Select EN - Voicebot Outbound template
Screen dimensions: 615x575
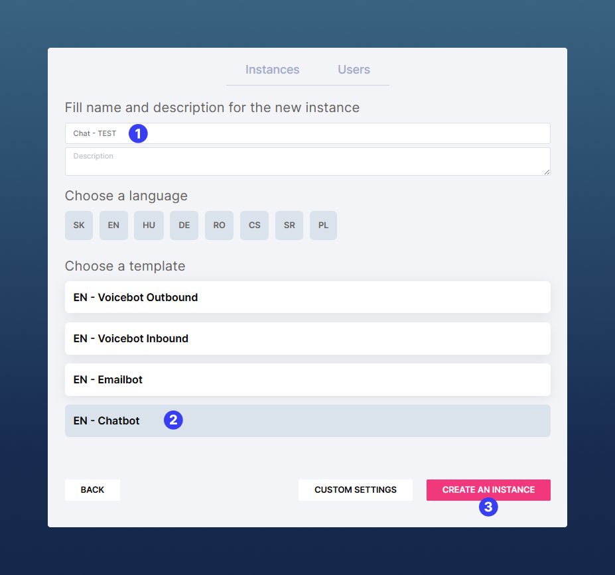click(307, 297)
